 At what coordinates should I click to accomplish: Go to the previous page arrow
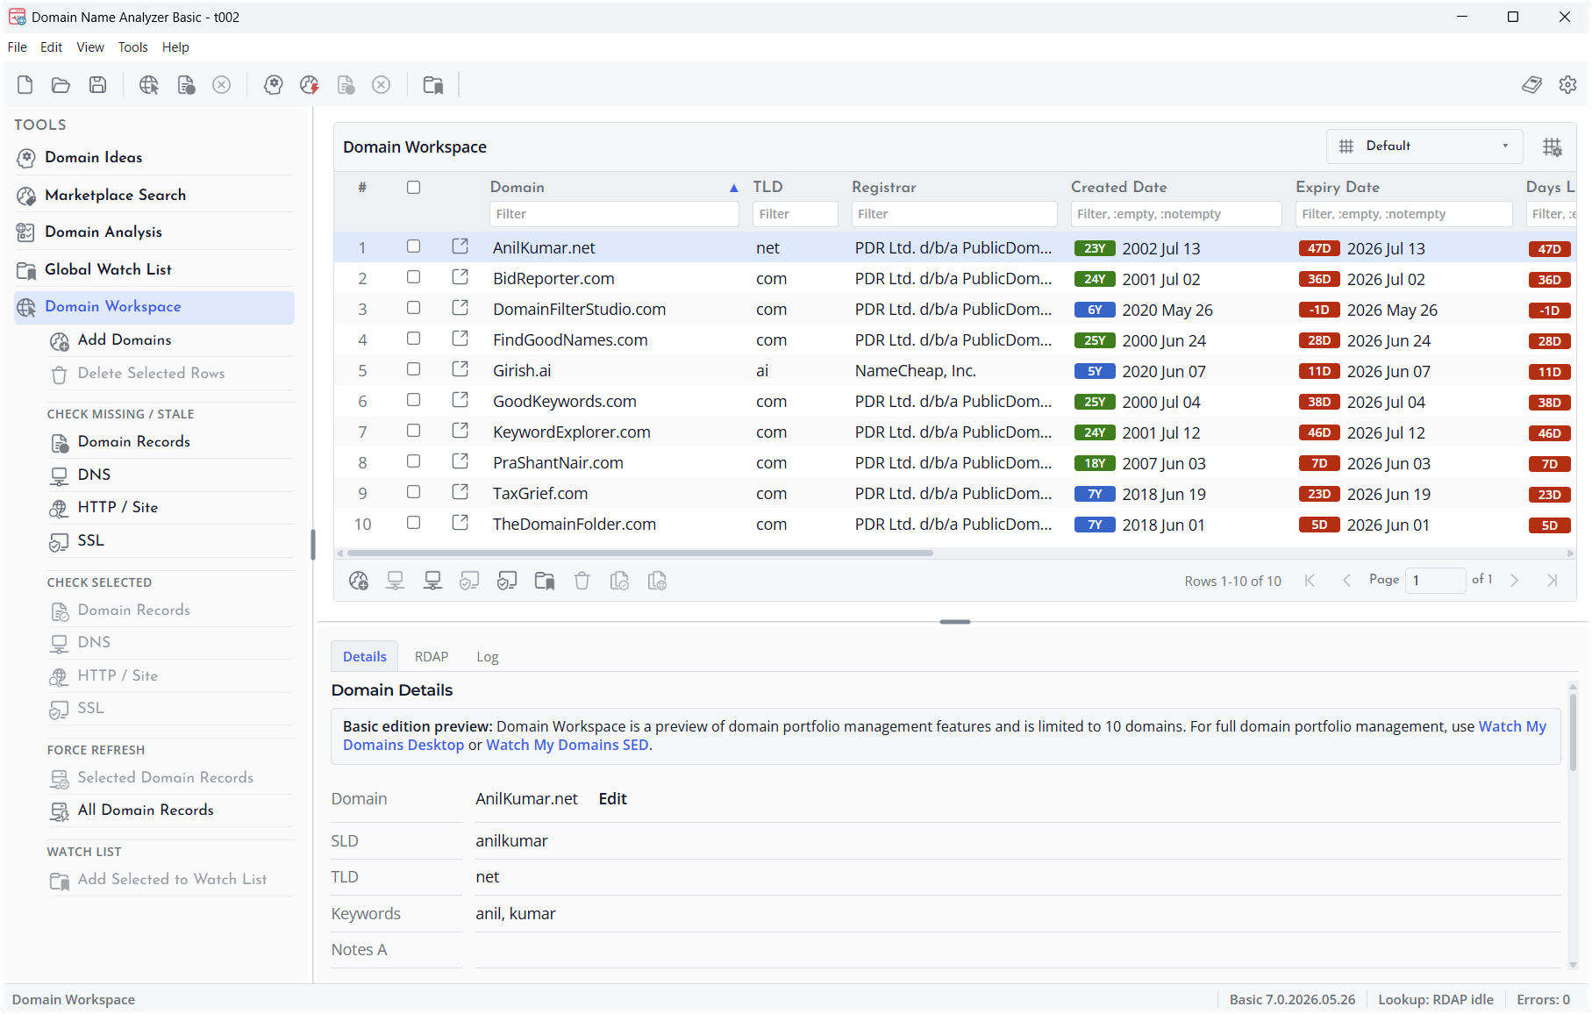(x=1346, y=581)
